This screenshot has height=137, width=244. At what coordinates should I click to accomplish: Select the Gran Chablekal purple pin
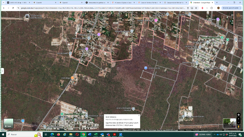click(218, 19)
